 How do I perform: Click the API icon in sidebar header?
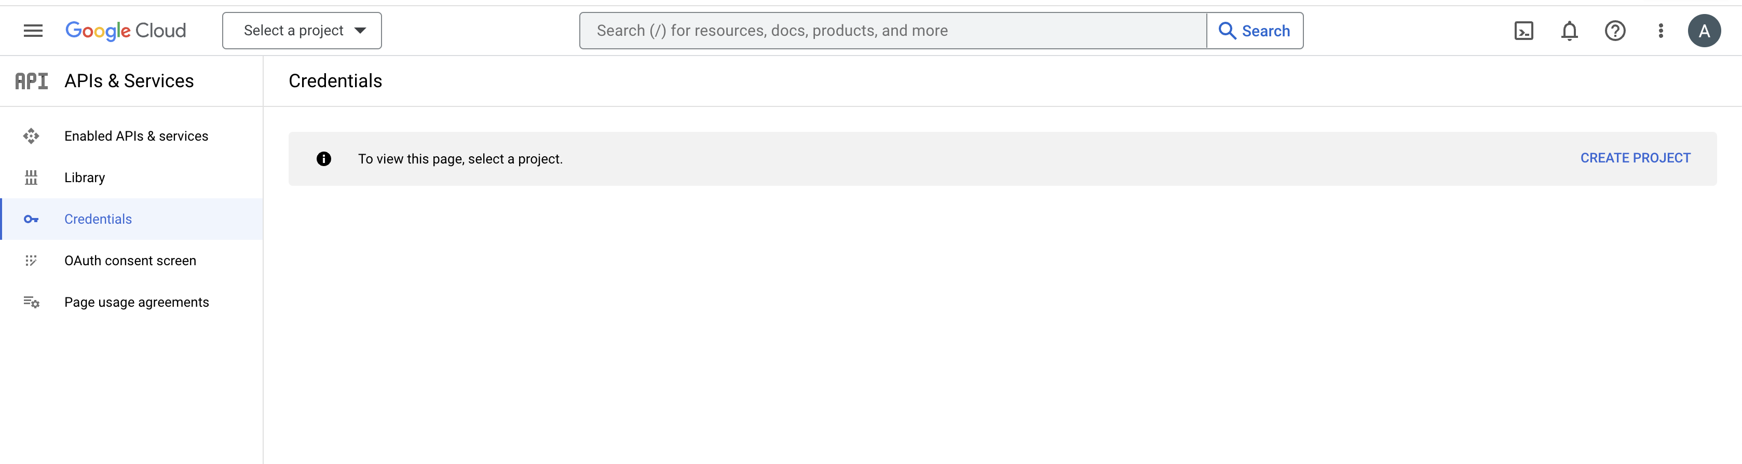click(32, 81)
